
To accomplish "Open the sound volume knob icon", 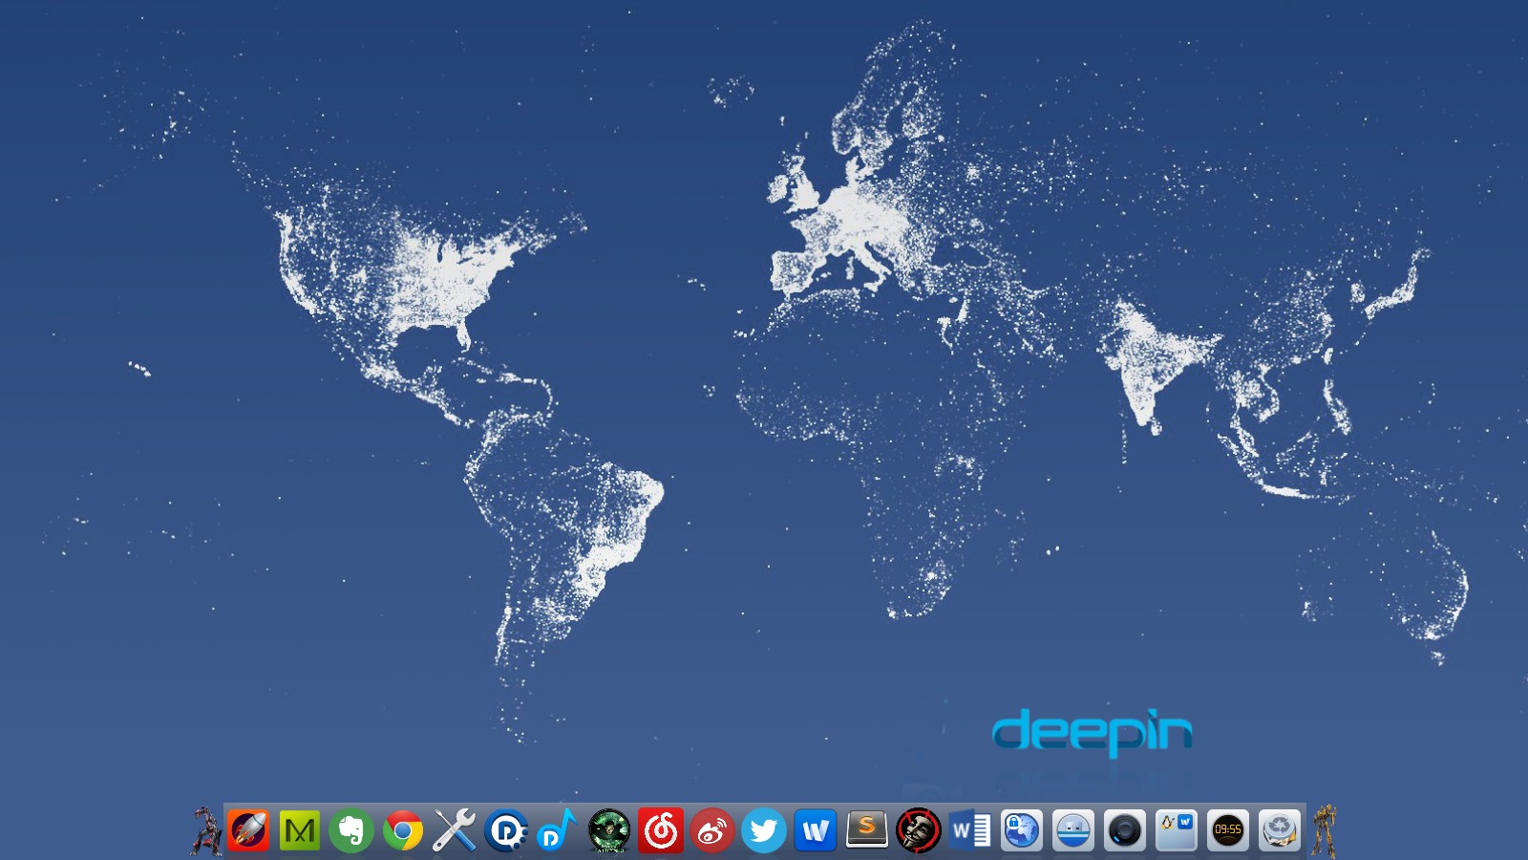I will point(1125,830).
